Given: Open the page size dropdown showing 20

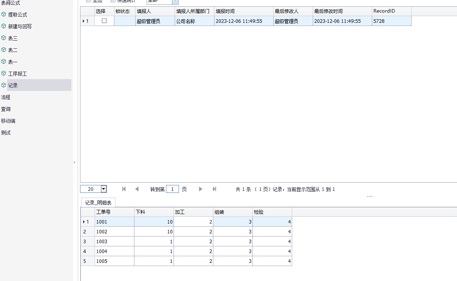Looking at the screenshot, I should pos(104,189).
